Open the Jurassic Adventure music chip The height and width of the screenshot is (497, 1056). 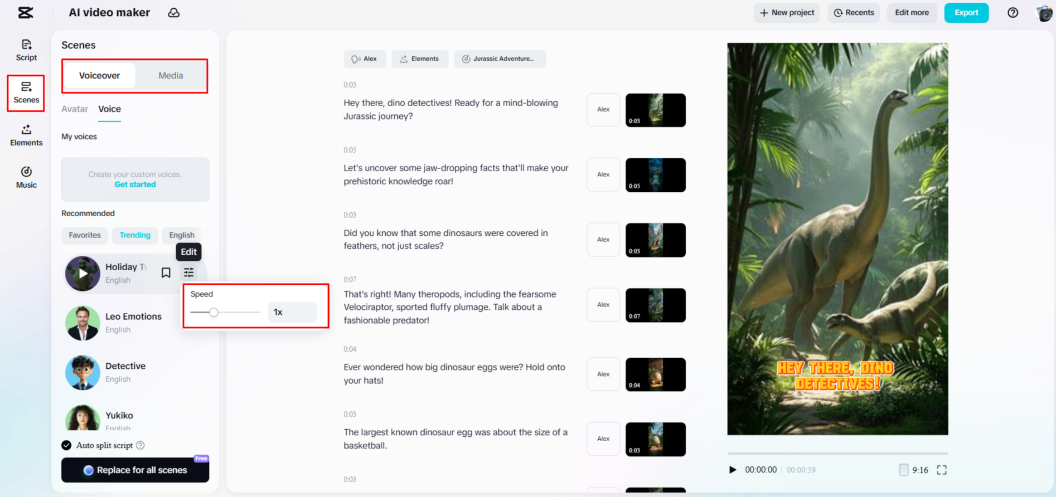point(499,59)
